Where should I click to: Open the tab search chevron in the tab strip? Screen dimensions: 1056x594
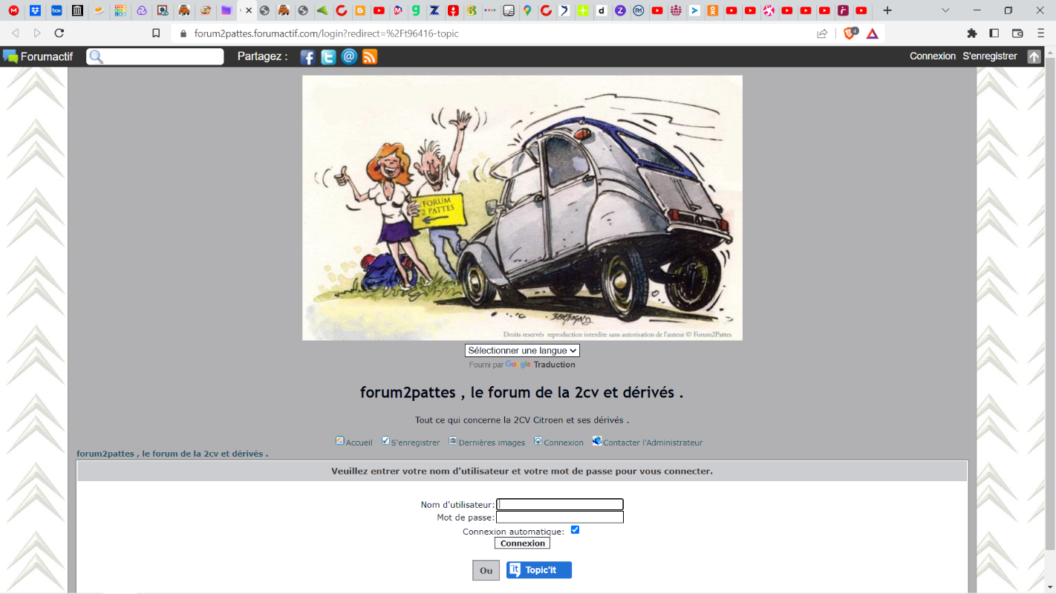point(945,10)
